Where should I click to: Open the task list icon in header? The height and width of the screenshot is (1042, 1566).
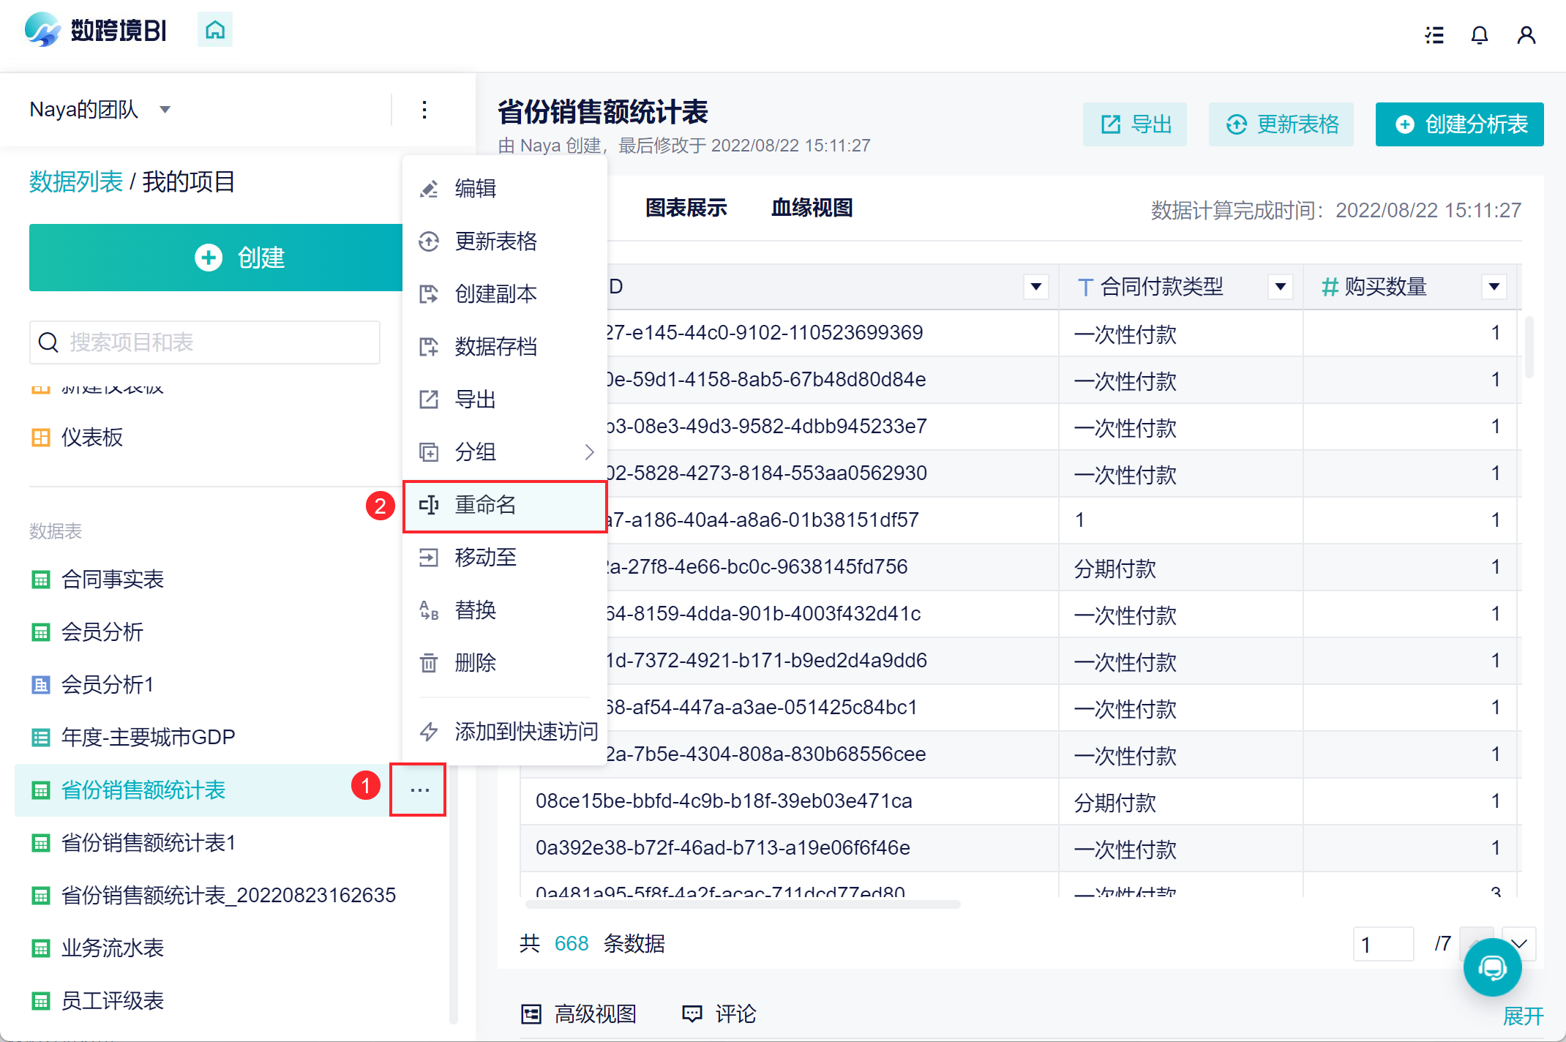click(x=1434, y=35)
